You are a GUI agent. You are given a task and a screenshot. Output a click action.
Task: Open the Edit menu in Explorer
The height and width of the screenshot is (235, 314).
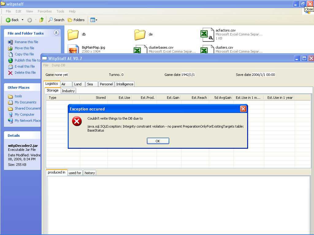18,11
